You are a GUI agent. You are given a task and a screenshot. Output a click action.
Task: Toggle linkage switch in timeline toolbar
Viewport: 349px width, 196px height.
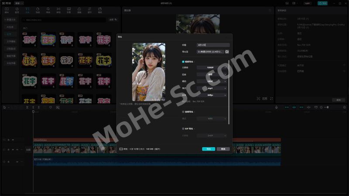coord(301,107)
